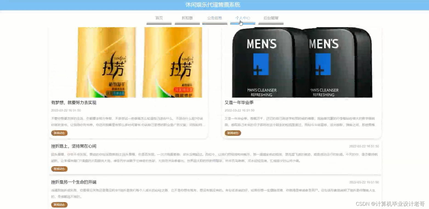
Task: Click the summary text starting 又是一年毕业季，感慨万千
Action: 300,122
